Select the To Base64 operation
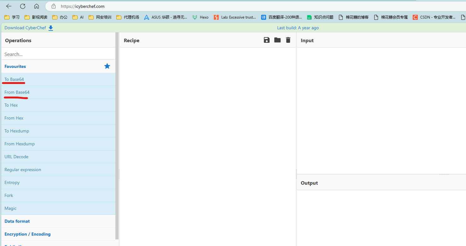This screenshot has height=246, width=466. click(58, 79)
